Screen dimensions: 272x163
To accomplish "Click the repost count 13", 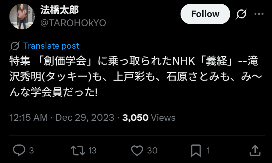I will [92, 150].
